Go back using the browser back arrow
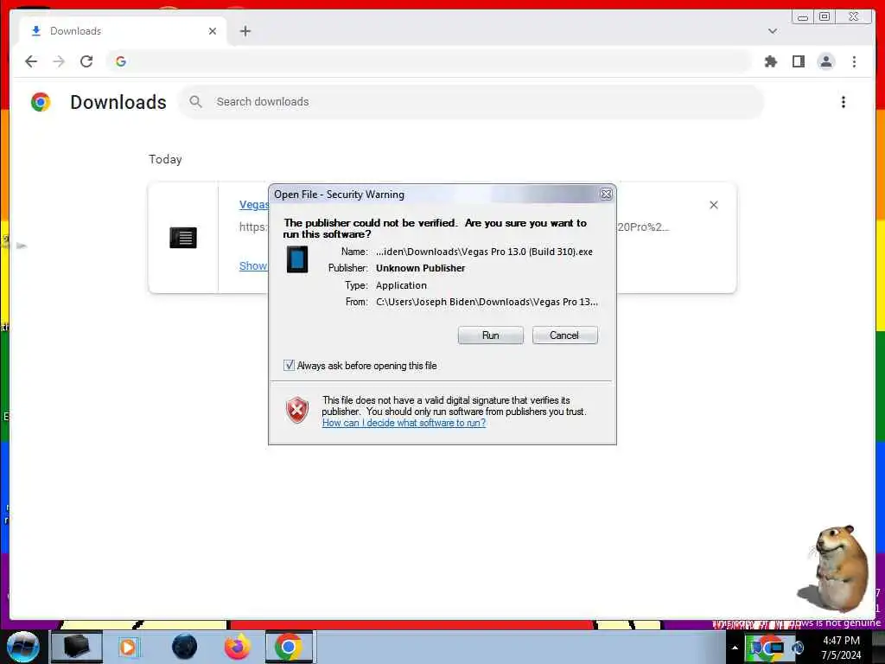 click(x=31, y=61)
